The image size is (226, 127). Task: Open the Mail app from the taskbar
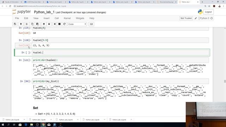[x=49, y=125]
